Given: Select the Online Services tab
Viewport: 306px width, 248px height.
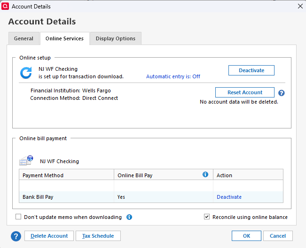Looking at the screenshot, I should (64, 38).
